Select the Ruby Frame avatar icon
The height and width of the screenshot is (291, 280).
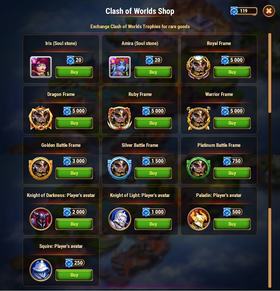coord(120,118)
